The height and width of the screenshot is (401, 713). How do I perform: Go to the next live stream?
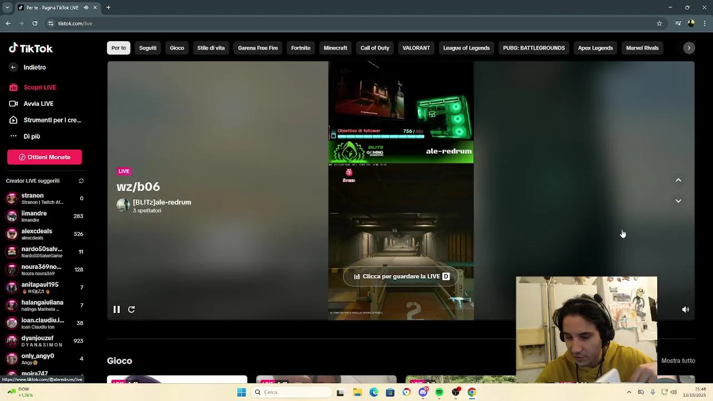point(678,200)
